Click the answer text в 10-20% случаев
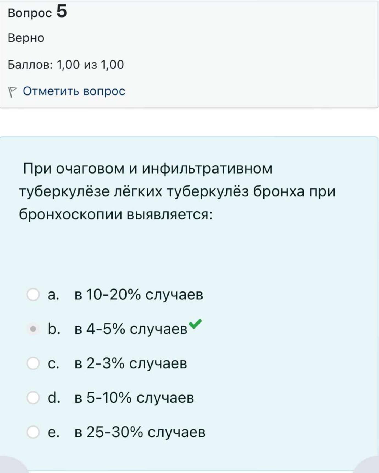The width and height of the screenshot is (379, 473). click(x=139, y=294)
